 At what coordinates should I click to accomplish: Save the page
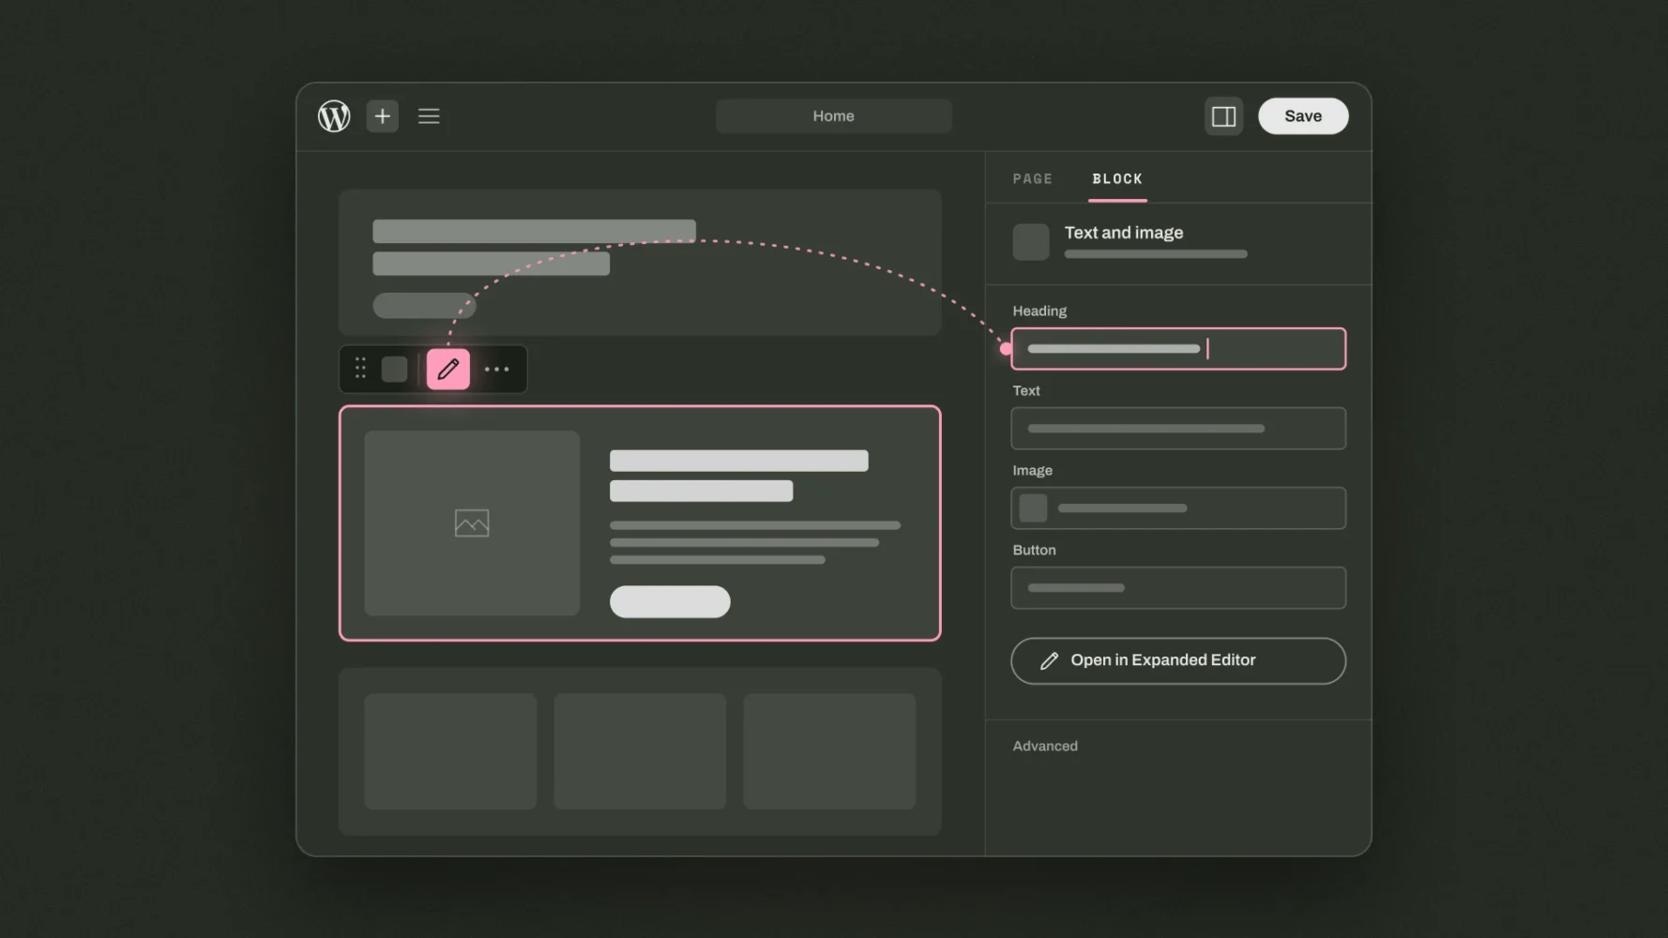click(x=1303, y=116)
